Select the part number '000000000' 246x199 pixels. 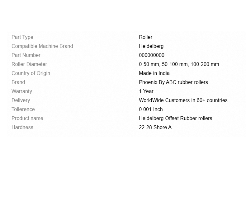pos(152,55)
